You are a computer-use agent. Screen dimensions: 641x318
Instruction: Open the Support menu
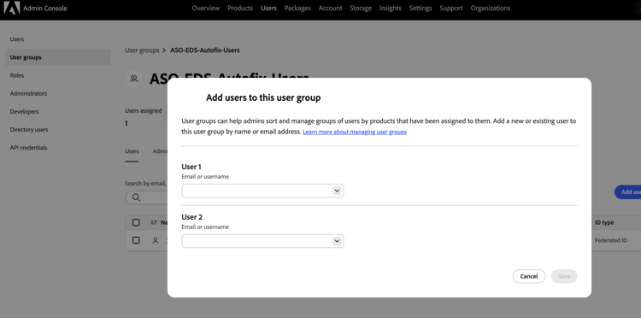[451, 9]
